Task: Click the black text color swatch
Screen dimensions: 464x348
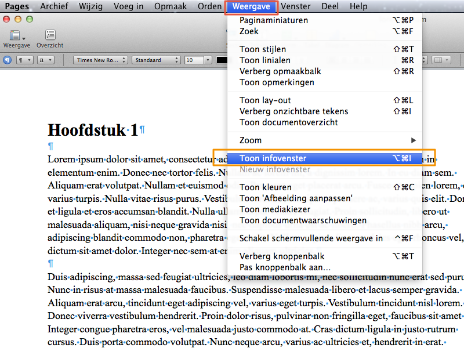Action: [222, 60]
